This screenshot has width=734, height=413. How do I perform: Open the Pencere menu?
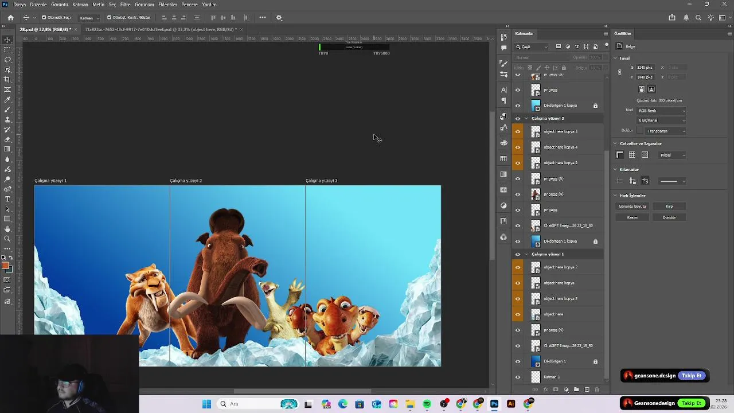tap(189, 5)
